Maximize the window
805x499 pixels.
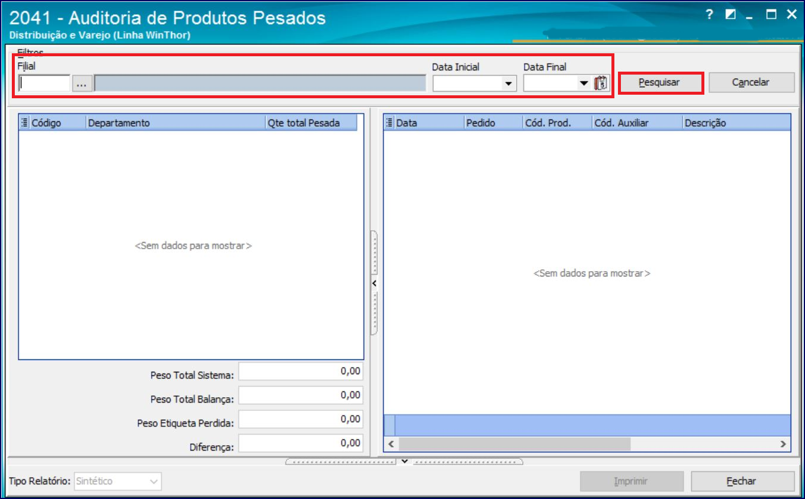tap(771, 15)
